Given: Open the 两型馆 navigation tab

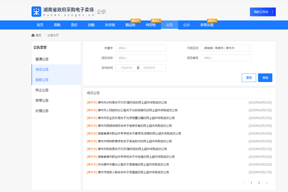Looking at the screenshot, I should [151, 25].
